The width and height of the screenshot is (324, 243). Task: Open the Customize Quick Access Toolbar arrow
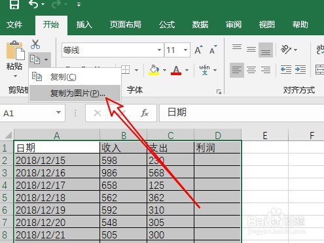79,5
